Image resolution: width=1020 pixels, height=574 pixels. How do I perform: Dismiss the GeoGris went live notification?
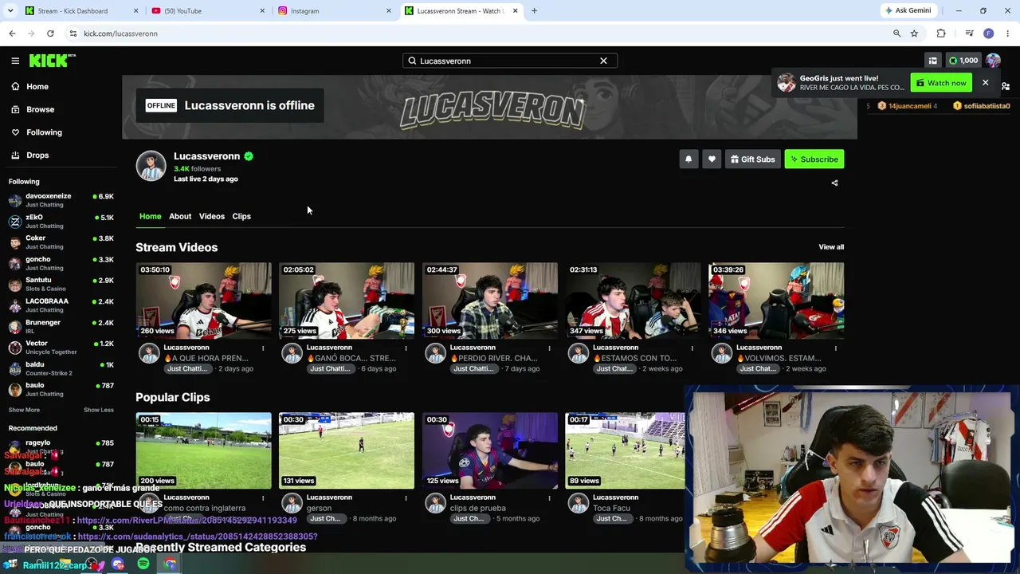tap(985, 83)
